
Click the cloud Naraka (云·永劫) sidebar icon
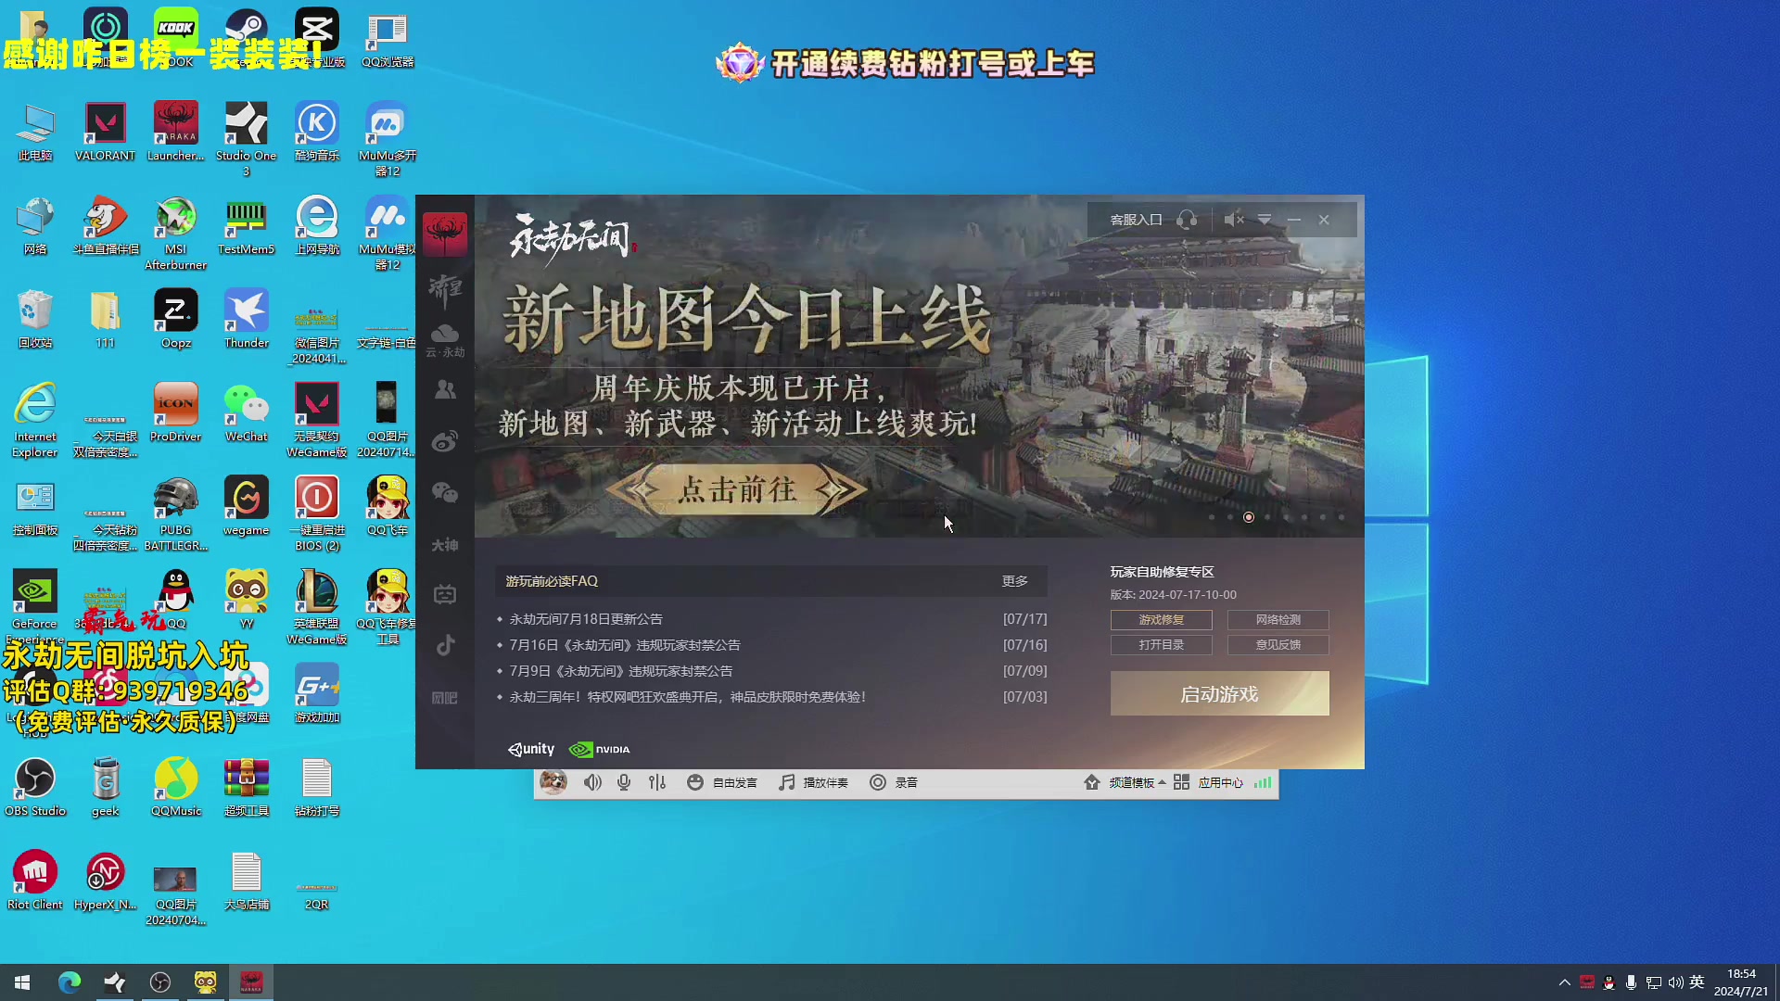click(x=445, y=340)
